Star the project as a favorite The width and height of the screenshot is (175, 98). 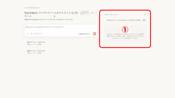[92, 13]
